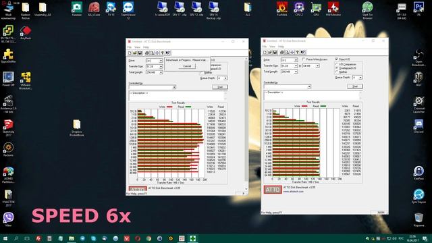This screenshot has height=243, width=432.
Task: Click ATTO logo in right window
Action: [x=273, y=190]
